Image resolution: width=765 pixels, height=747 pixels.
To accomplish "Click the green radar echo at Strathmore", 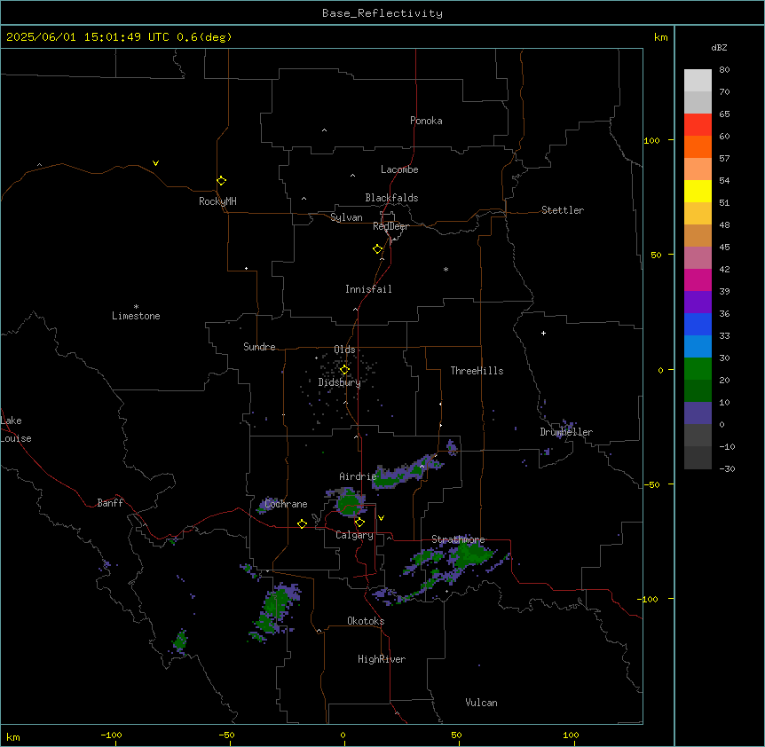I will click(471, 554).
